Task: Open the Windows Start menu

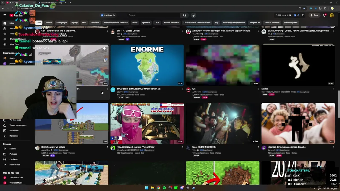Action: 147,188
